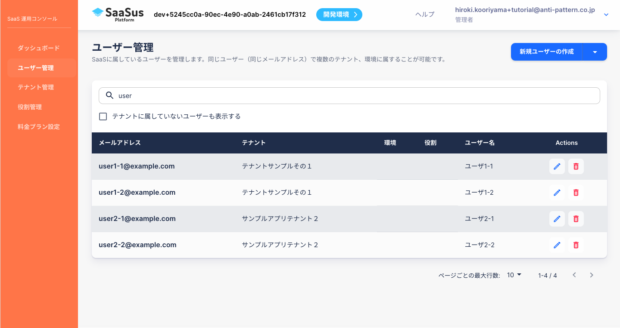
Task: Click the メールアドレス column header
Action: (x=120, y=143)
